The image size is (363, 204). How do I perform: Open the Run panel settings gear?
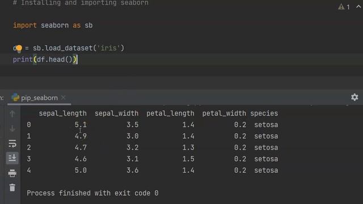pyautogui.click(x=354, y=97)
